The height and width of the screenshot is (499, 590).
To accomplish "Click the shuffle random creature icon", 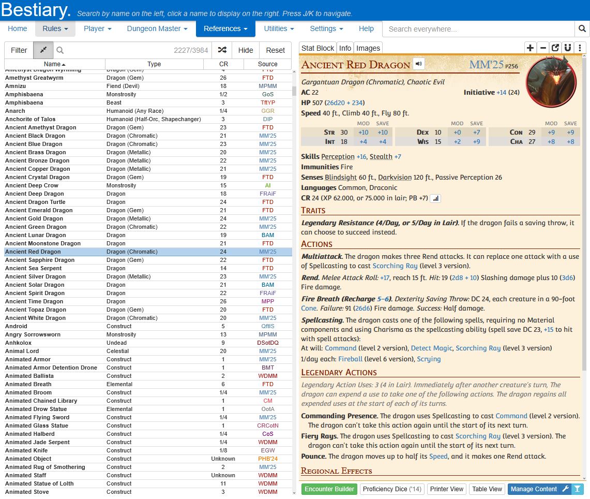I will (222, 50).
